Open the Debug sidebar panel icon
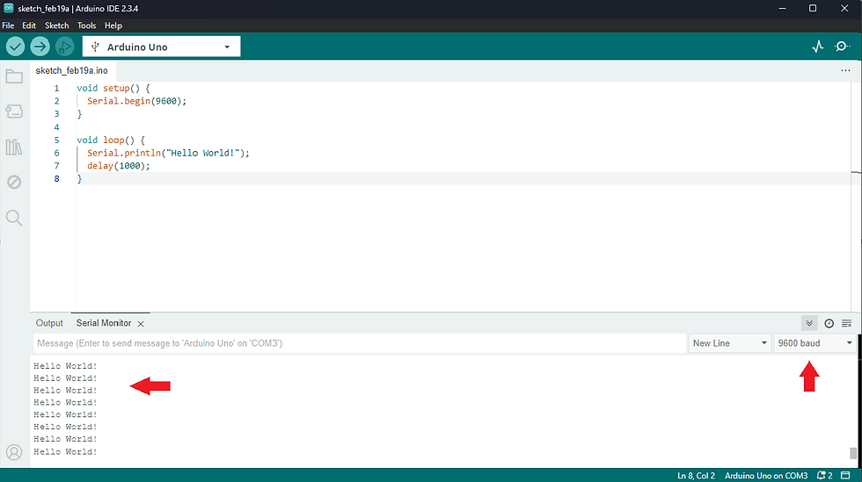862x482 pixels. click(14, 182)
